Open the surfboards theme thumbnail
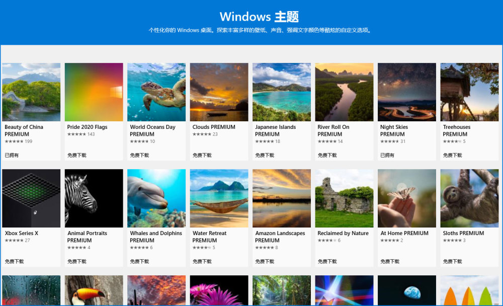 (470, 290)
